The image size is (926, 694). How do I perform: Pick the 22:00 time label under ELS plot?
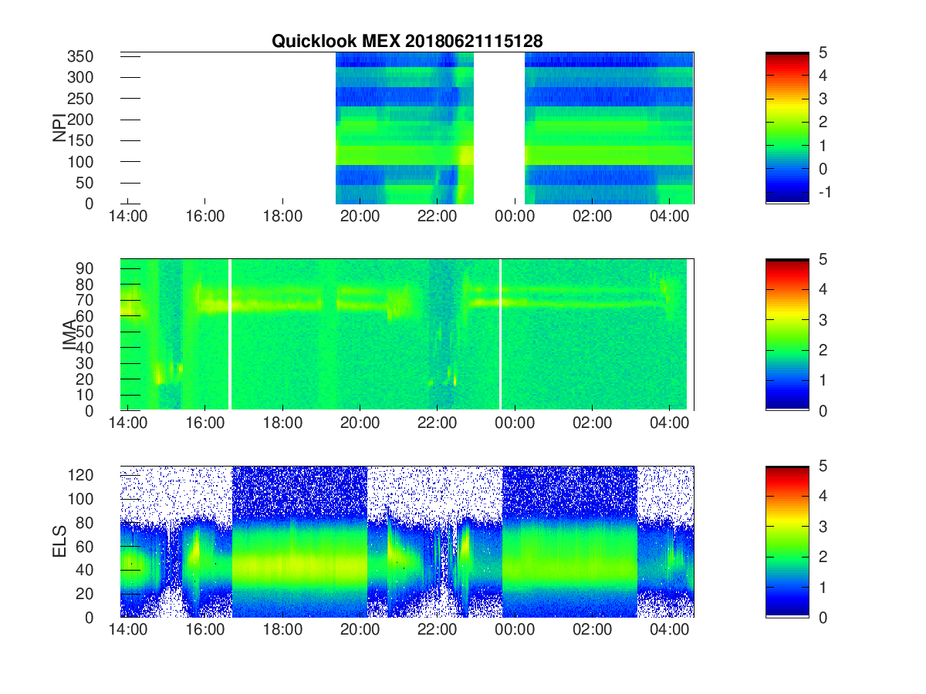tap(438, 630)
